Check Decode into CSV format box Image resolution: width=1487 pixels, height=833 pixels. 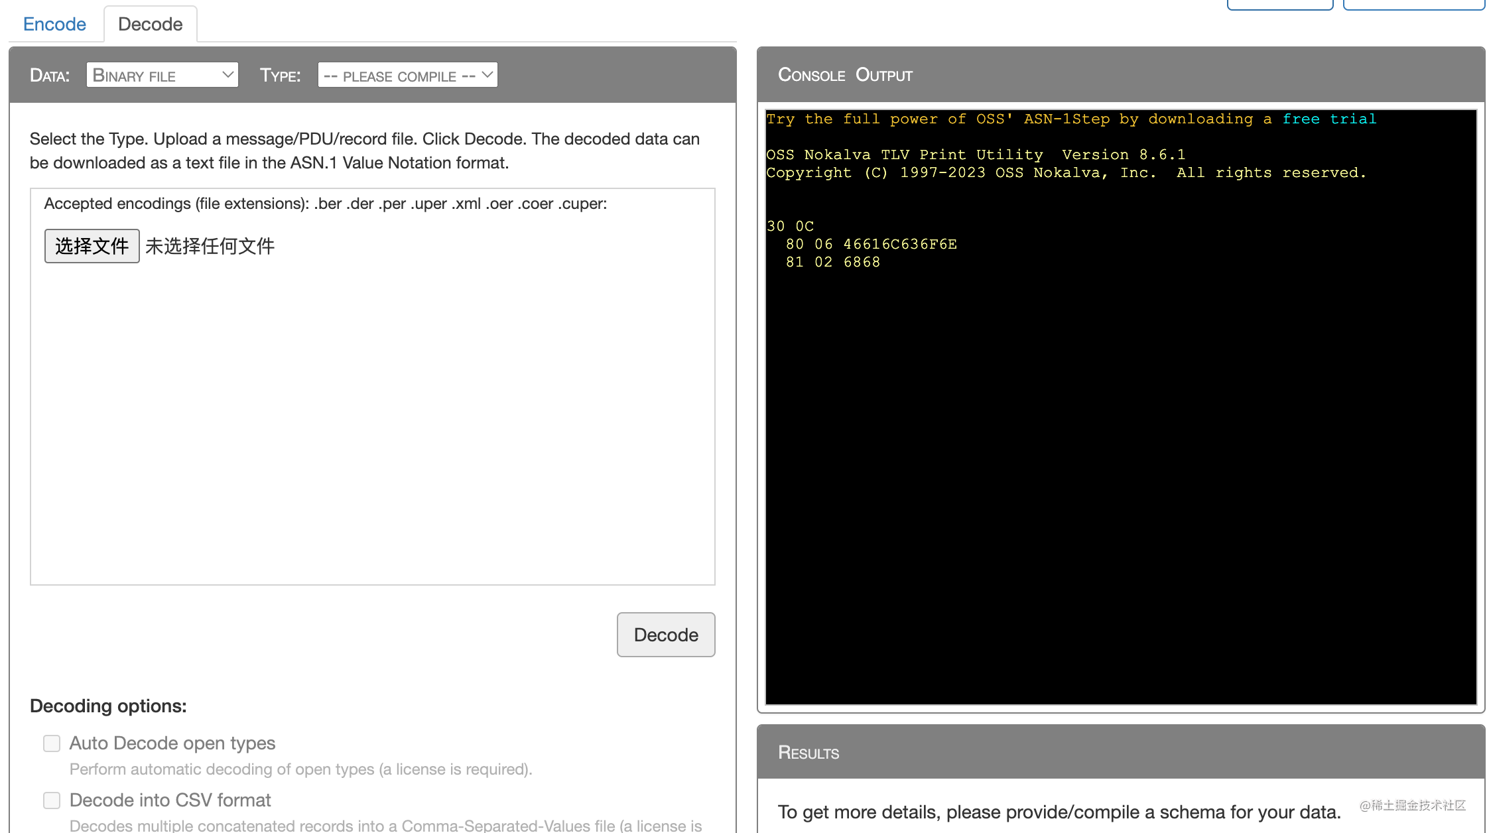pyautogui.click(x=52, y=800)
